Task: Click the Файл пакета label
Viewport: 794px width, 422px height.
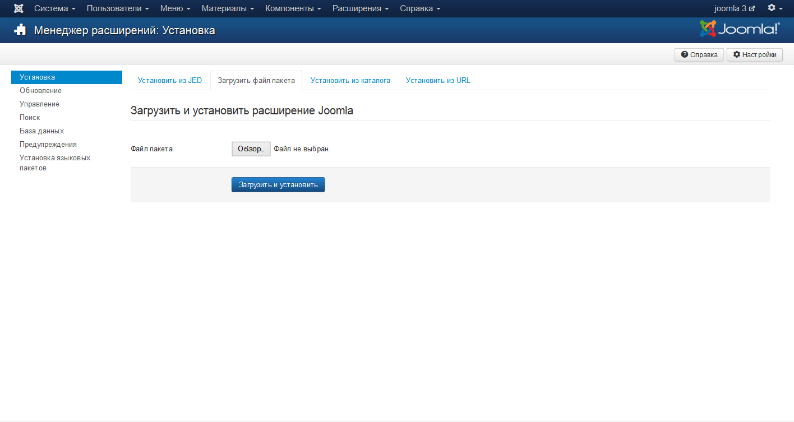Action: coord(152,149)
